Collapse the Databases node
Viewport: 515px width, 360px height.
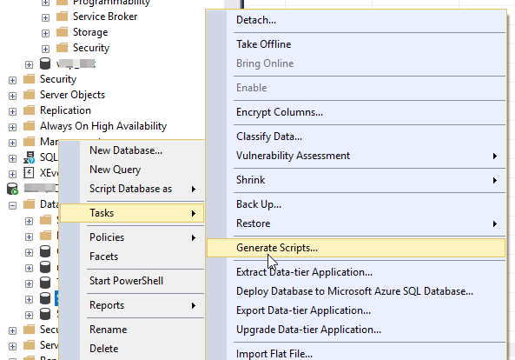[12, 205]
